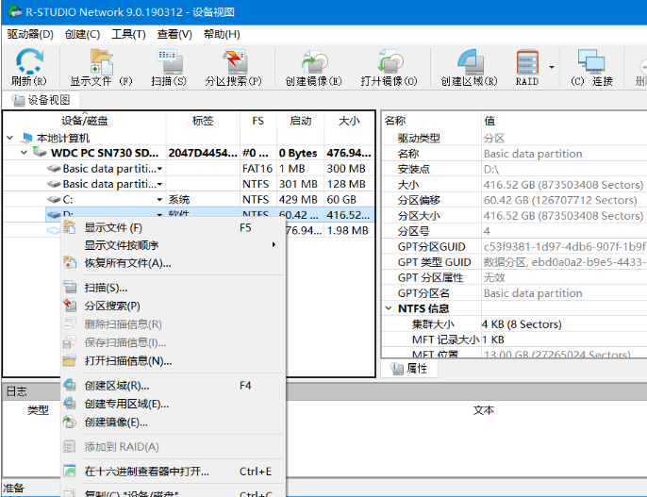The height and width of the screenshot is (497, 647).
Task: Switch to the 属性 tab
Action: pyautogui.click(x=409, y=369)
